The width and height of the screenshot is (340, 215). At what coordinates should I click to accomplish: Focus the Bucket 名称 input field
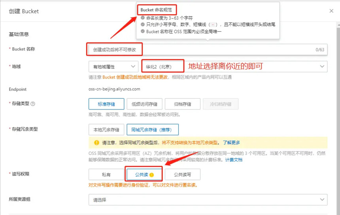click(208, 50)
